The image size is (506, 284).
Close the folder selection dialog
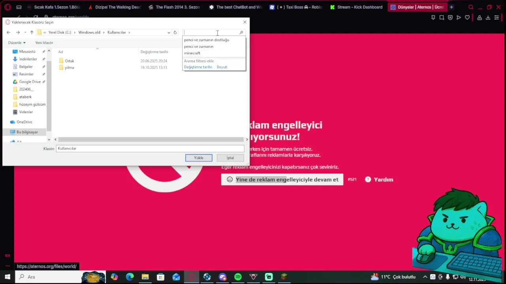pyautogui.click(x=245, y=22)
